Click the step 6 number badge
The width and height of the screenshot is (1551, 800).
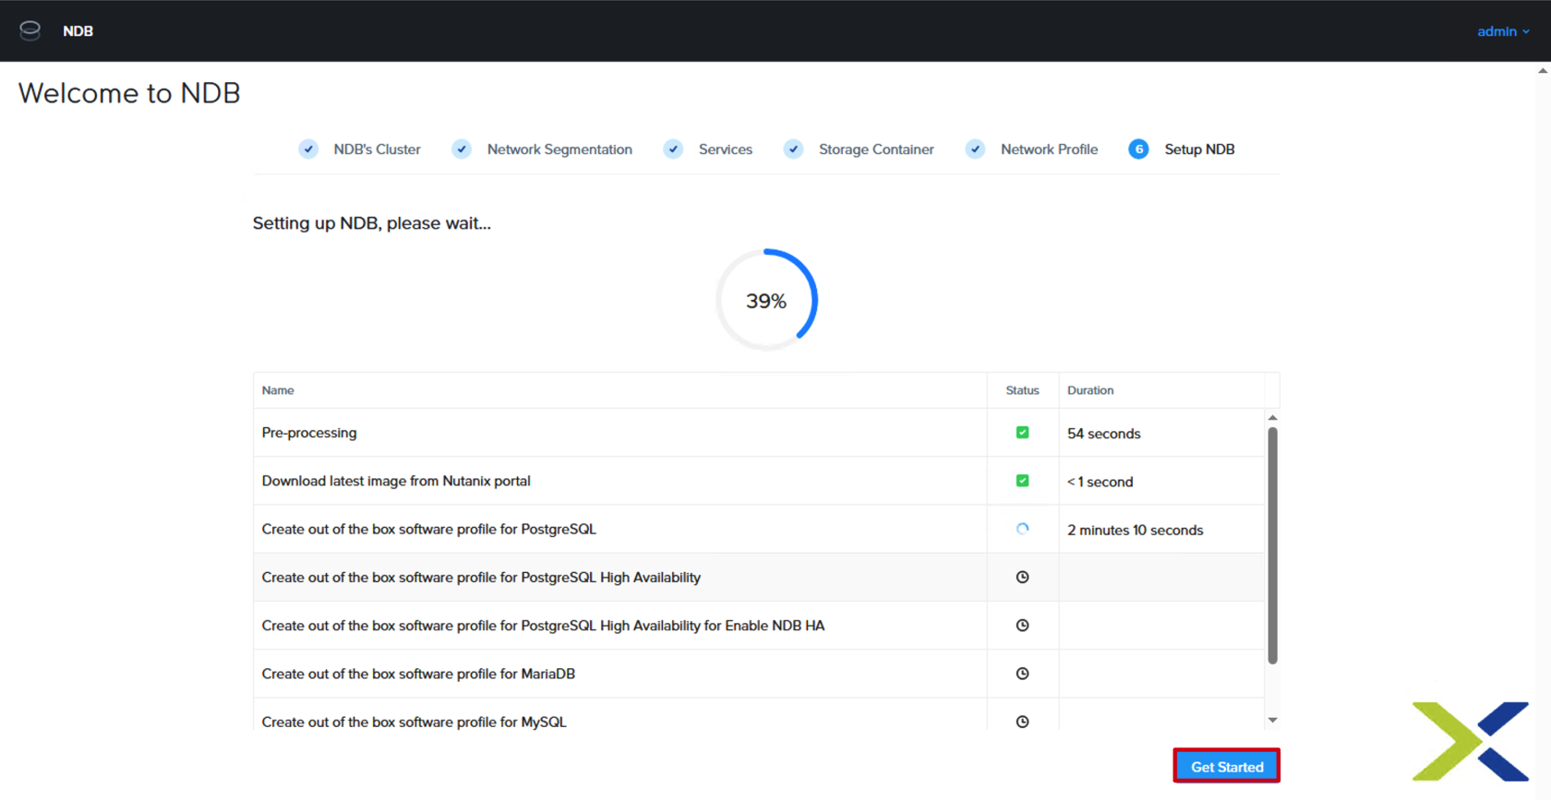(1138, 149)
